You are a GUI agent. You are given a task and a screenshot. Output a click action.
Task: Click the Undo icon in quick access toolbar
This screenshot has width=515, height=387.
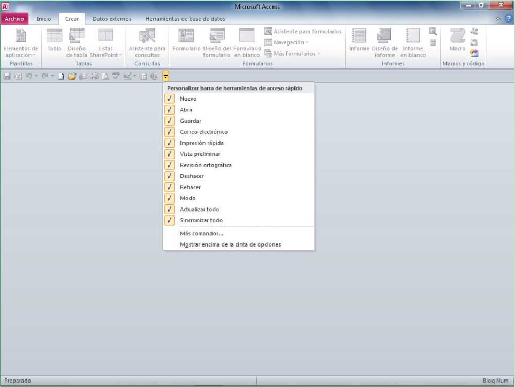[28, 76]
